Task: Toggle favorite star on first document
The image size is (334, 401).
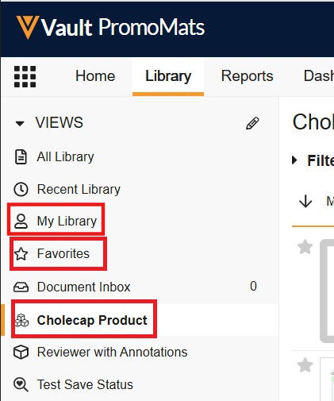Action: point(305,247)
